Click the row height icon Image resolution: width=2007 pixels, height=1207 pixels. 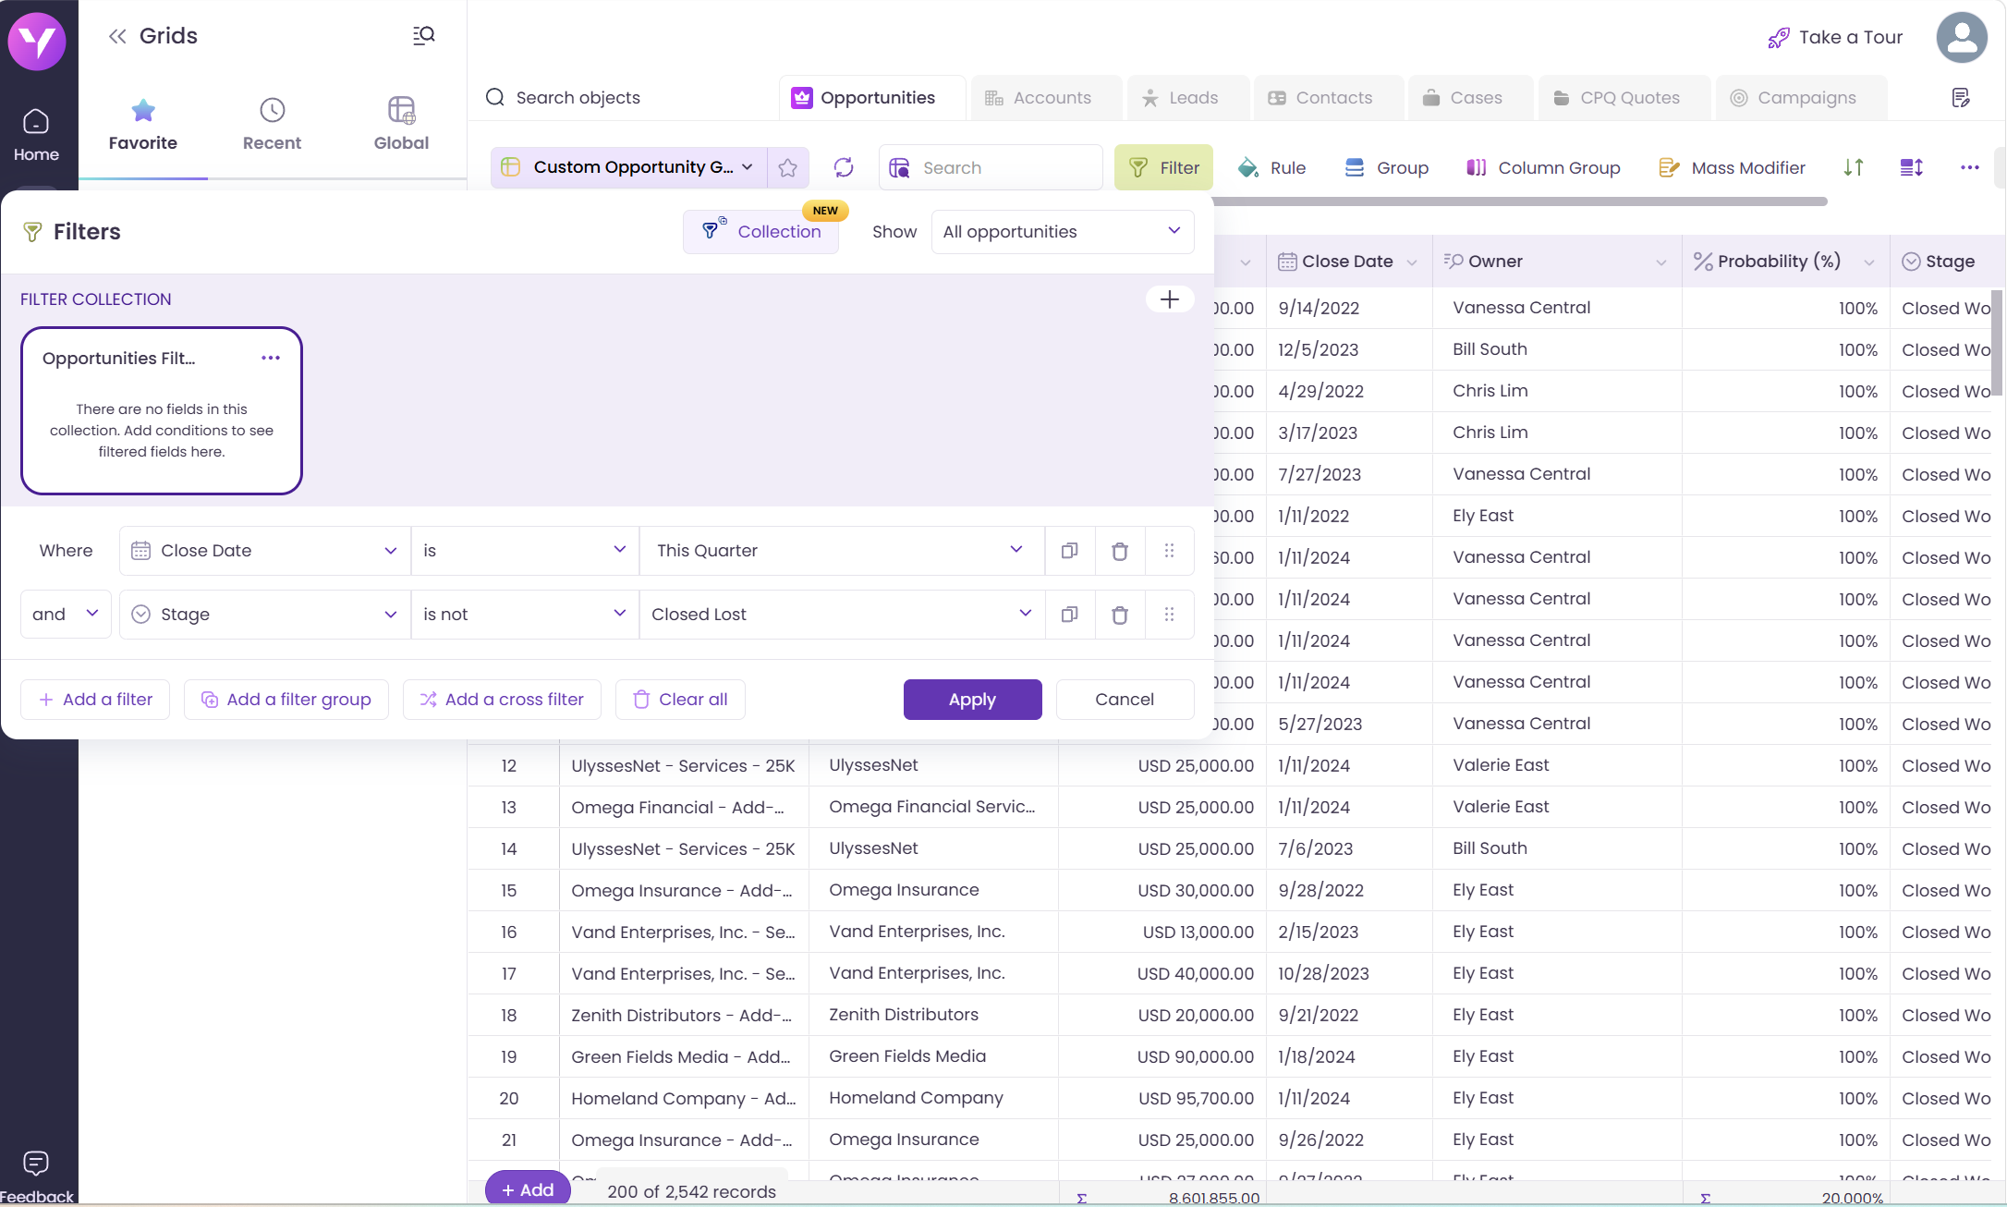[1912, 167]
